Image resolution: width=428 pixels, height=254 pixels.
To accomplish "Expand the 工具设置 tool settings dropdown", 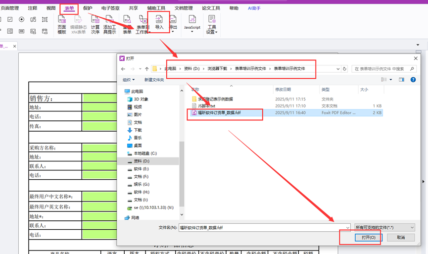I will pyautogui.click(x=212, y=24).
